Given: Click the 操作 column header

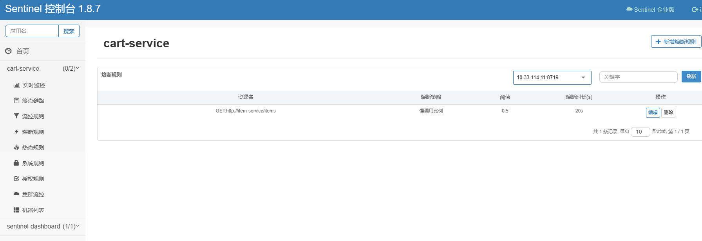Looking at the screenshot, I should 660,97.
